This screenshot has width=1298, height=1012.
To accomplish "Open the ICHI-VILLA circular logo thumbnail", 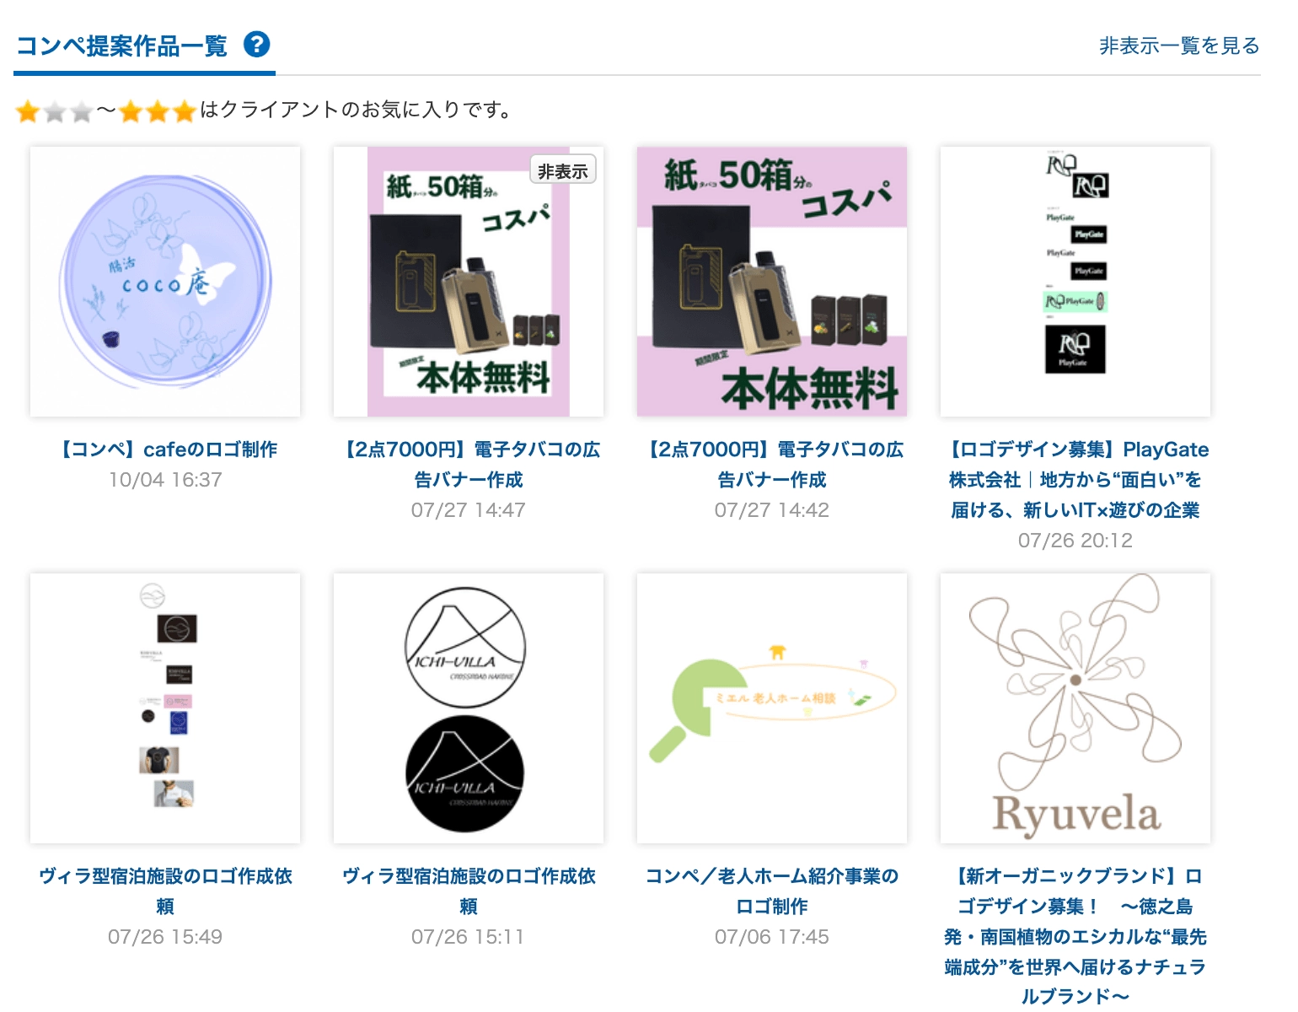I will pos(469,708).
